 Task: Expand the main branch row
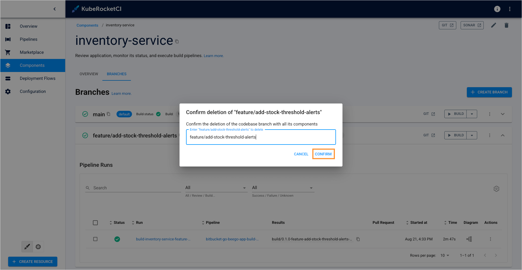[502, 114]
